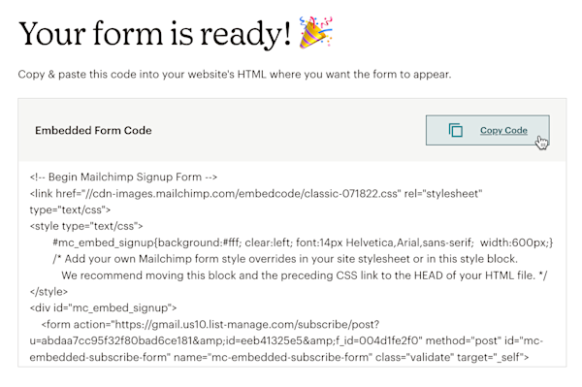Click the 'Begin Mailchimp Signup Form' comment line
This screenshot has height=387, width=582.
pos(123,177)
